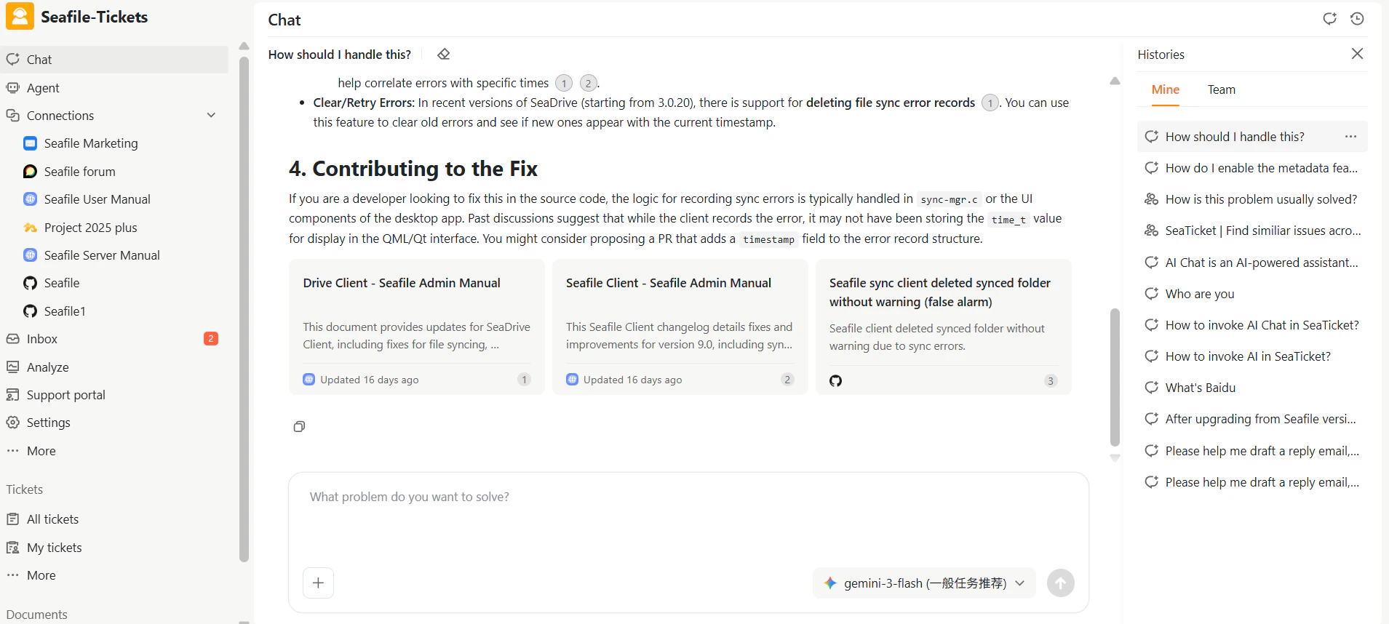Open options for 'How should I handle this?' history

click(x=1350, y=137)
